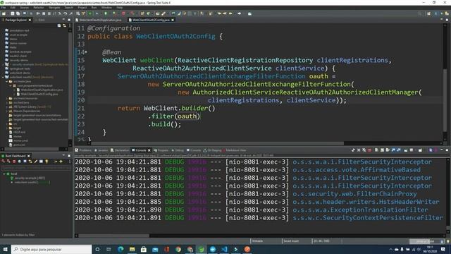Click the red Stop icon in Boot Dashboard toolbar
This screenshot has height=254, width=451.
[14, 162]
